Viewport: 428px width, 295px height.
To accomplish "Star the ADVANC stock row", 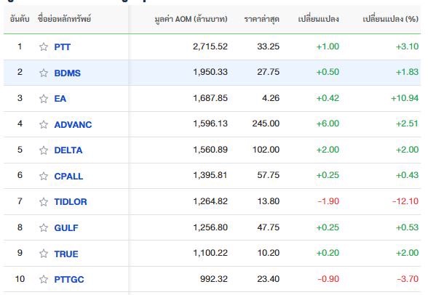I will (44, 124).
